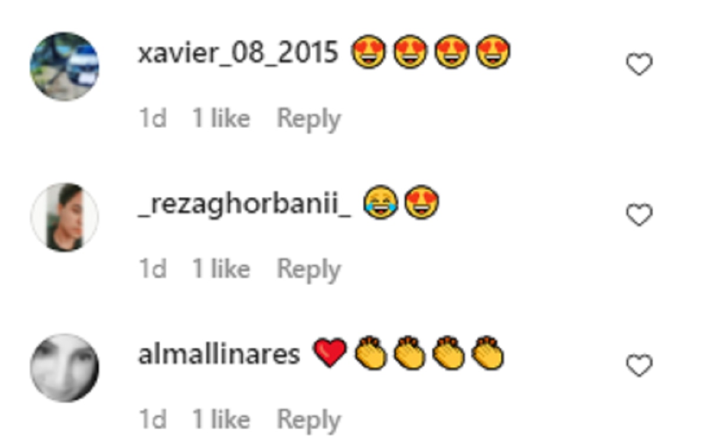This screenshot has height=439, width=706.
Task: View who liked xavier_08_2015's comment
Action: [x=221, y=119]
